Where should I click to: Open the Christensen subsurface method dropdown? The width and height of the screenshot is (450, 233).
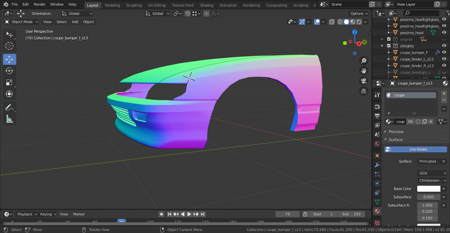[x=432, y=180]
